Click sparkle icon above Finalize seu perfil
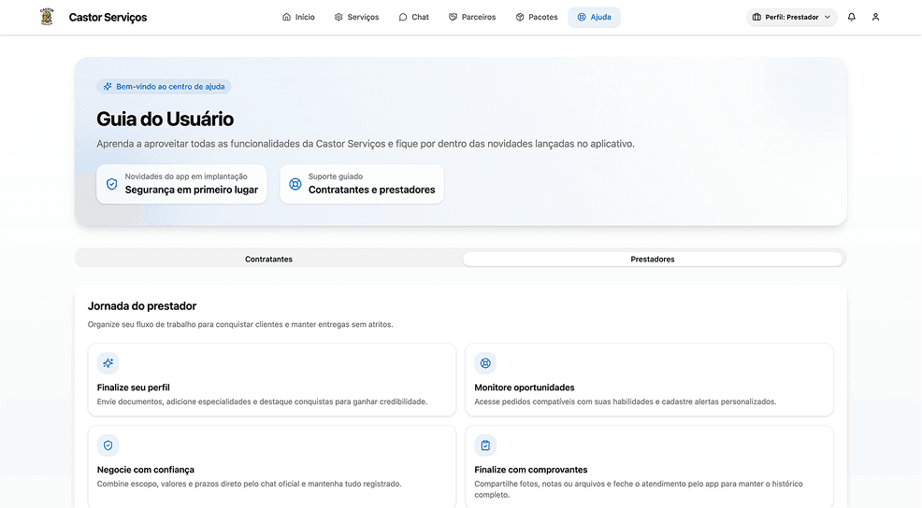The height and width of the screenshot is (508, 922). [x=108, y=363]
